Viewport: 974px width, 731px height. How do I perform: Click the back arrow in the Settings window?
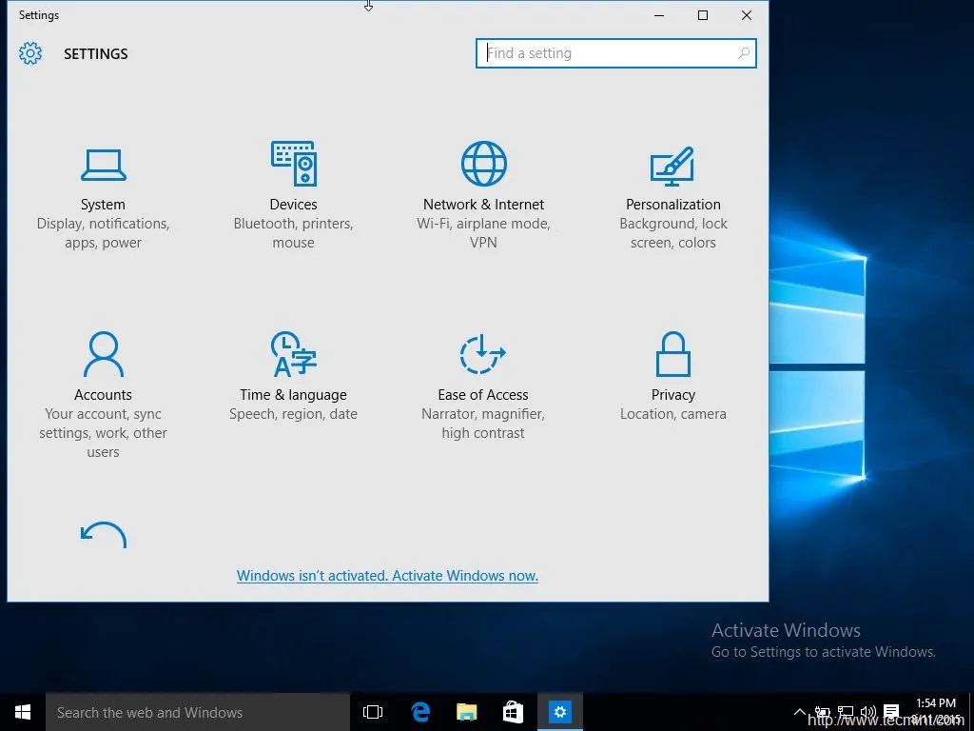tap(103, 535)
